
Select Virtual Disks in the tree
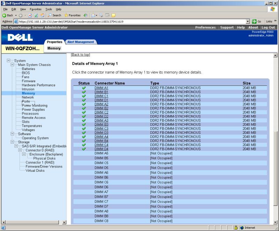coord(35,170)
